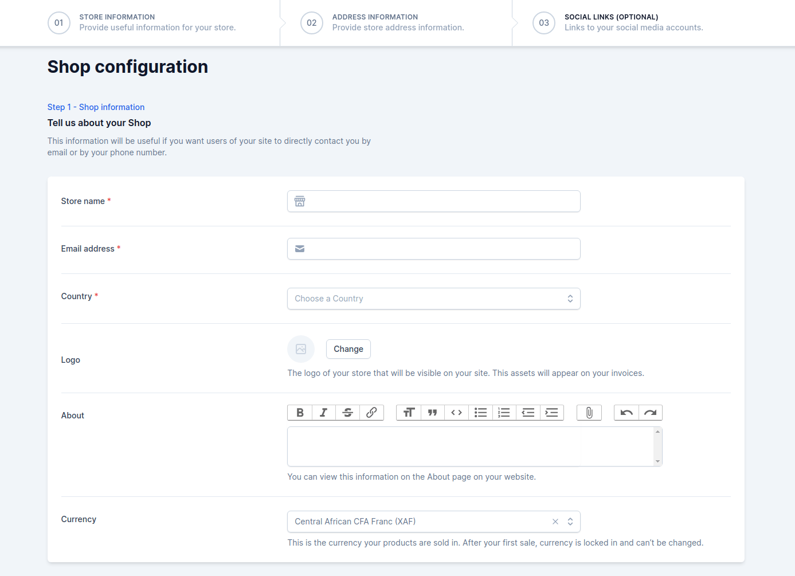Undo the last edit in About editor
Screen dimensions: 795x576
(x=626, y=413)
